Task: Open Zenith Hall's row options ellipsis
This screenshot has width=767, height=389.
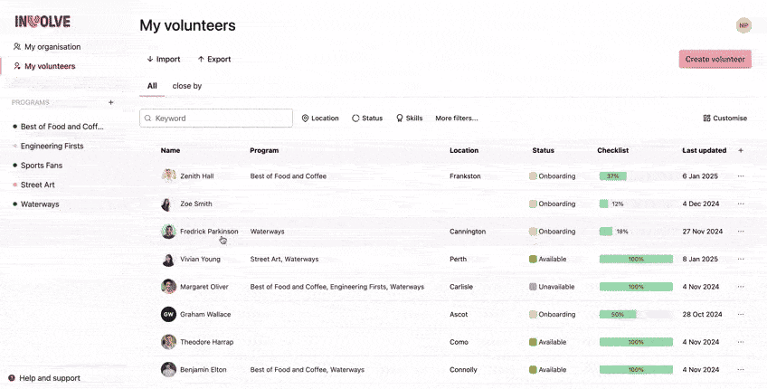Action: (741, 176)
